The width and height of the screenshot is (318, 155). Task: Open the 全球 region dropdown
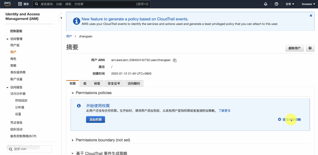290,4
